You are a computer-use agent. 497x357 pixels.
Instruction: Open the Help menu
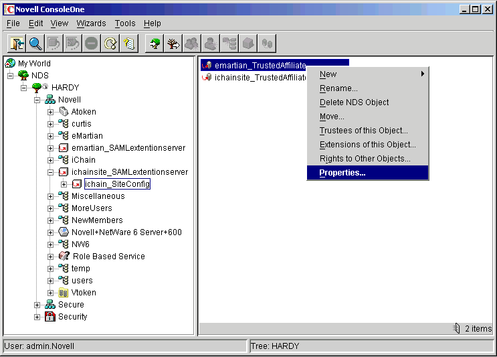tap(152, 23)
